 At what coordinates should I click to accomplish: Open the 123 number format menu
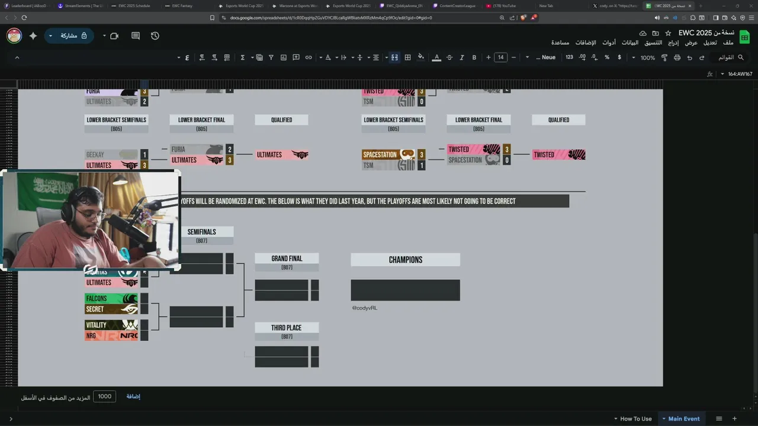click(569, 57)
